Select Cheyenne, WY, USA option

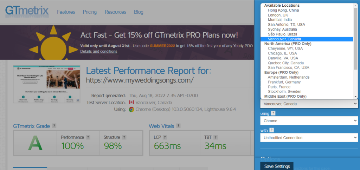point(307,48)
